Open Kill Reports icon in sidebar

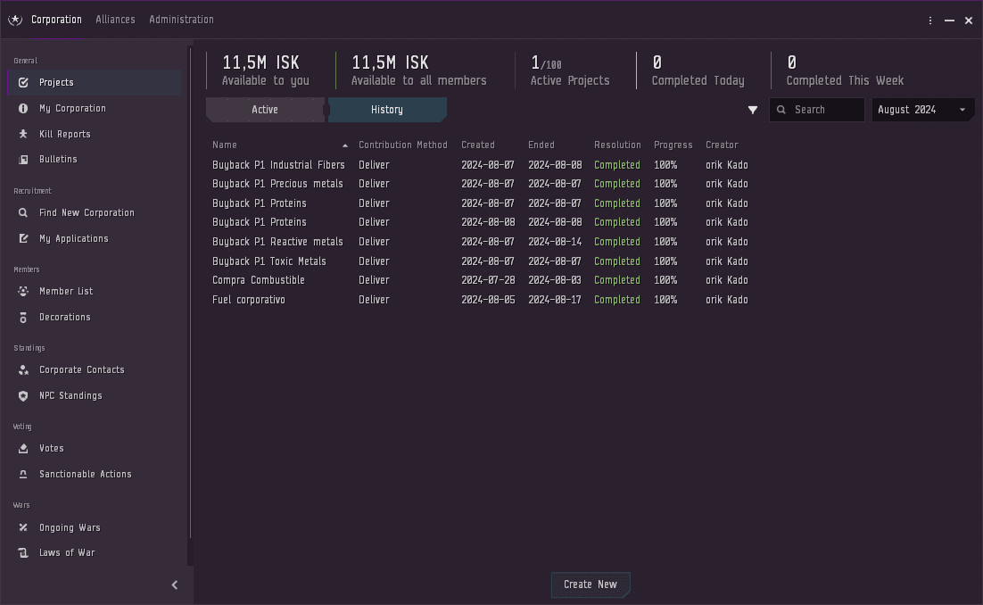pos(23,134)
